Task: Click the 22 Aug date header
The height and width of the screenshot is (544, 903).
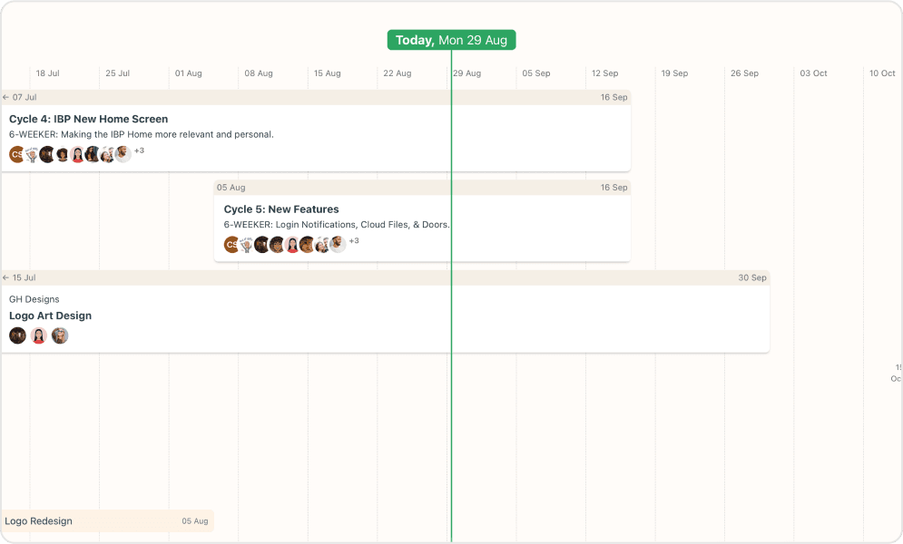Action: click(398, 73)
